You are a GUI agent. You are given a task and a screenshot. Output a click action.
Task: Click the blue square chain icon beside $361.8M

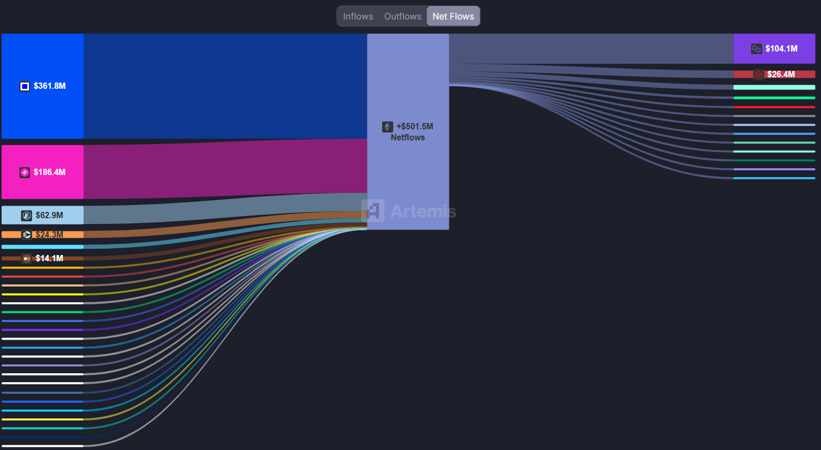tap(25, 86)
